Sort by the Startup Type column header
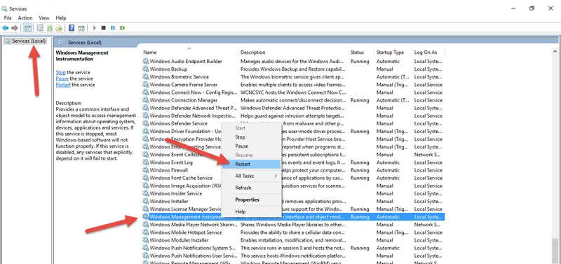561x264 pixels. 393,52
